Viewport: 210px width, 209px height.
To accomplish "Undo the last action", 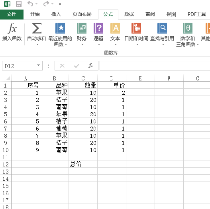I will coord(30,4).
